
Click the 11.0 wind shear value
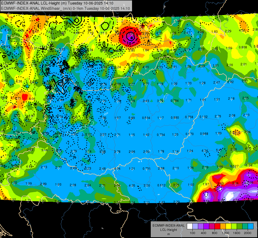104,33
